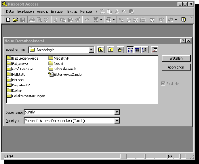
Task: Toggle the Exklusiv checkbox
Action: [164, 83]
